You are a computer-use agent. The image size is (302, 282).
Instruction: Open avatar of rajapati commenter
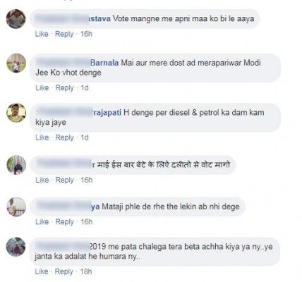click(16, 113)
